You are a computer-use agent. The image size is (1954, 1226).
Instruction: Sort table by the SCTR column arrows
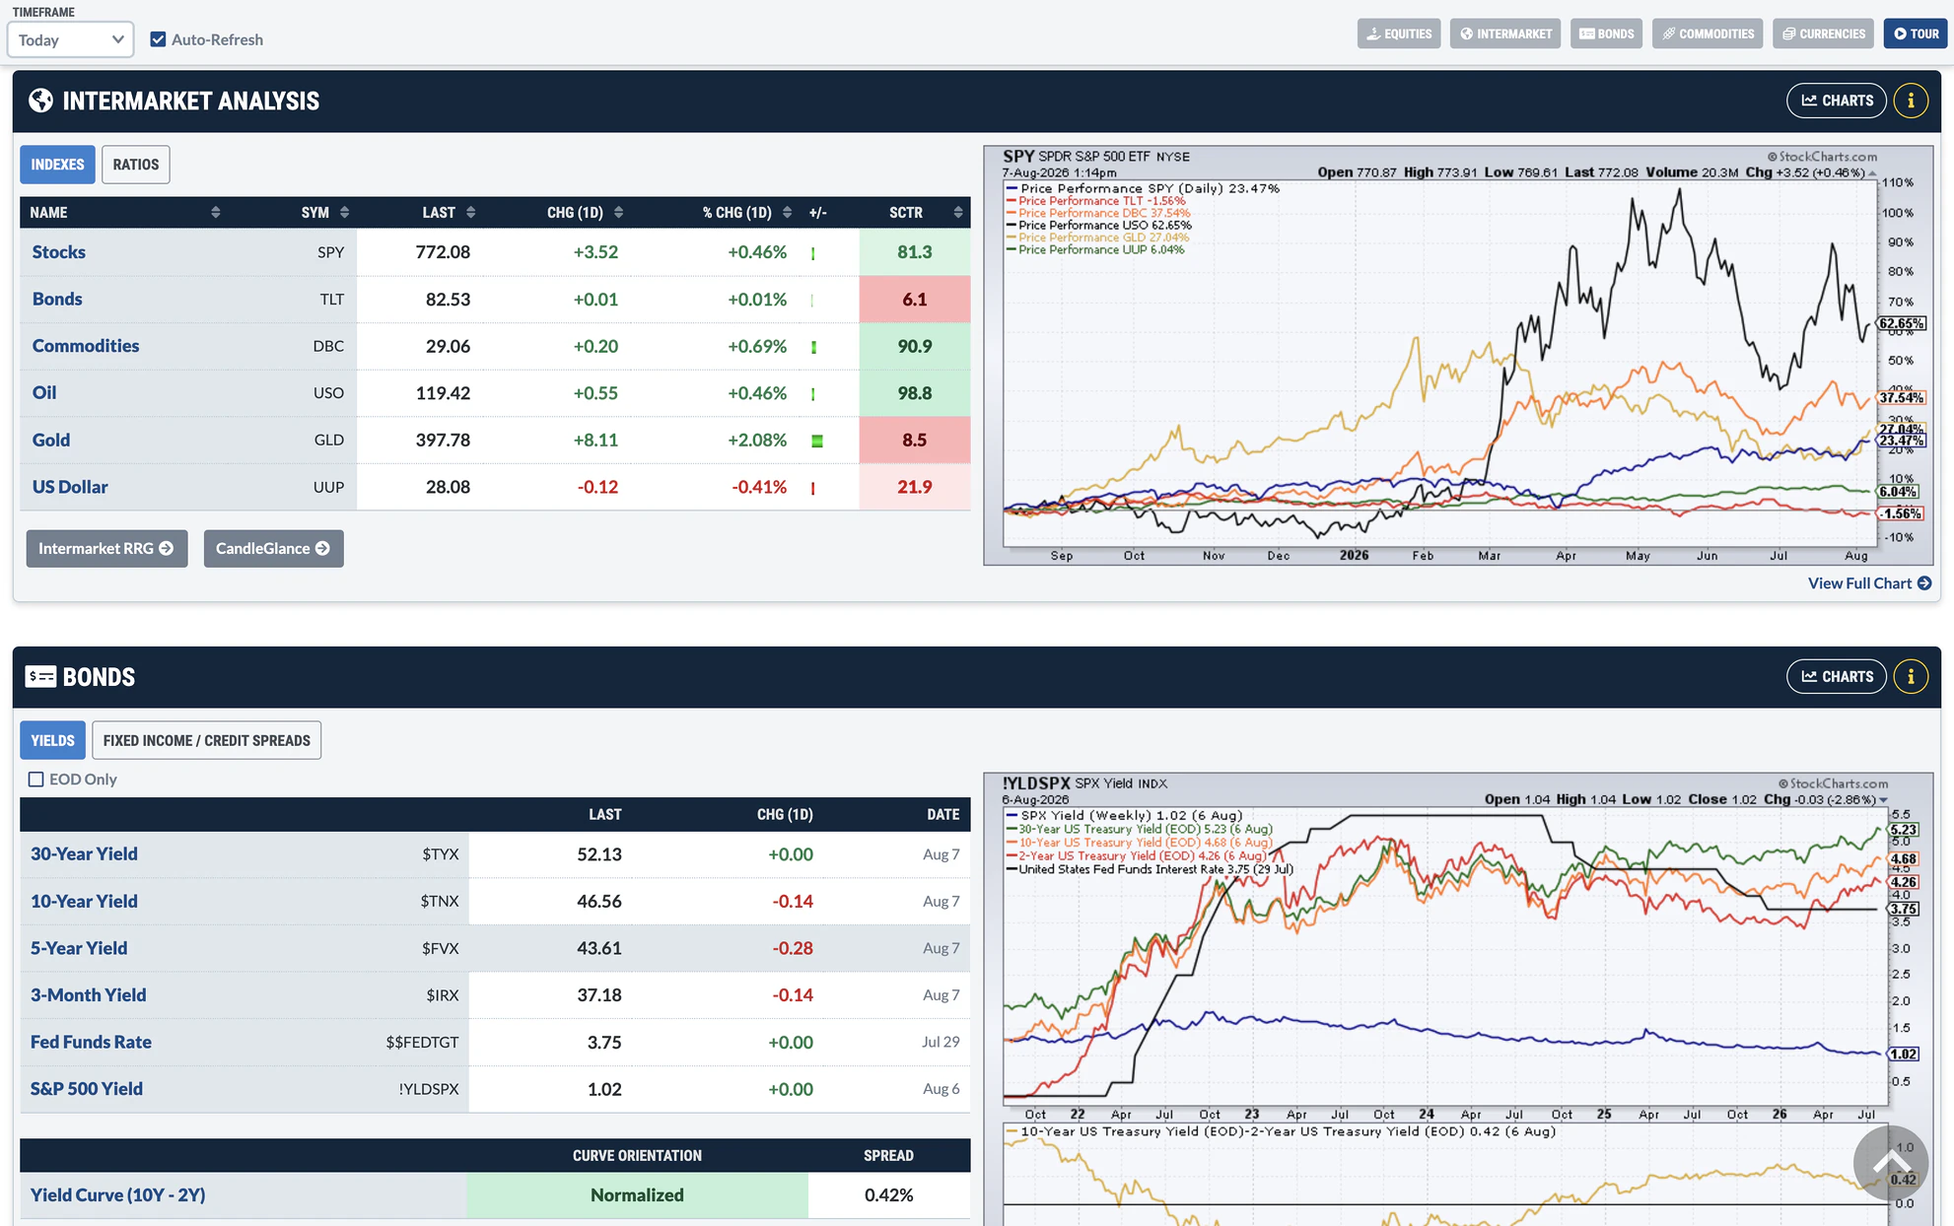click(957, 213)
